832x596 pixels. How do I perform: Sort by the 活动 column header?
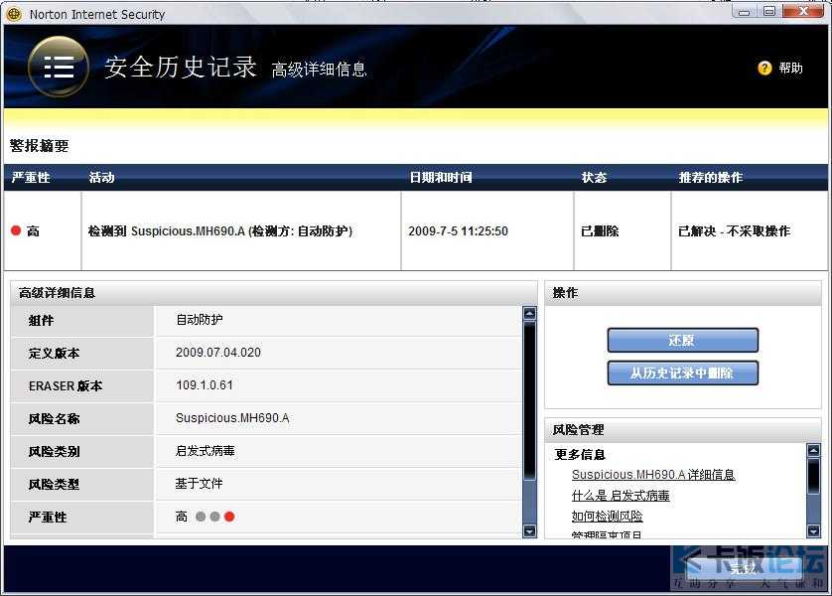pyautogui.click(x=101, y=177)
